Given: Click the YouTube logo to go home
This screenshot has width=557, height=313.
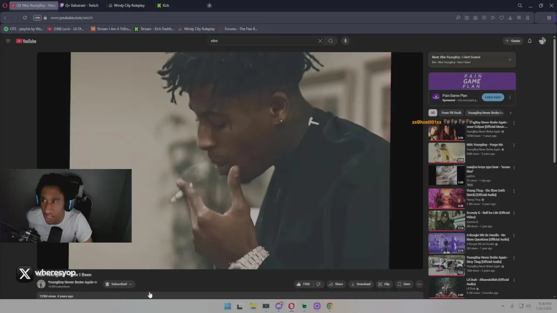Looking at the screenshot, I should pos(26,41).
